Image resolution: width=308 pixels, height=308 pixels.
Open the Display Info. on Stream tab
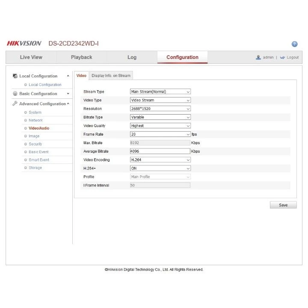tap(111, 76)
